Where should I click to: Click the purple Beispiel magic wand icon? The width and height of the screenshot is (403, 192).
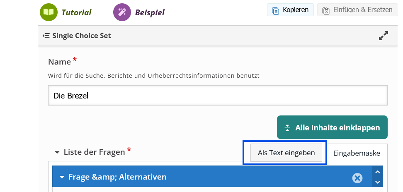click(122, 12)
